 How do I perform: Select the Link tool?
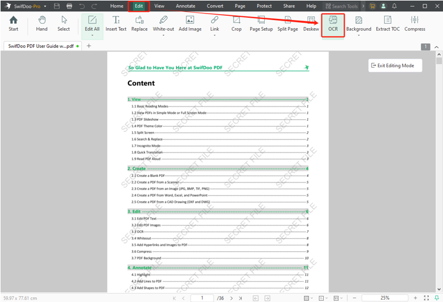tap(215, 24)
